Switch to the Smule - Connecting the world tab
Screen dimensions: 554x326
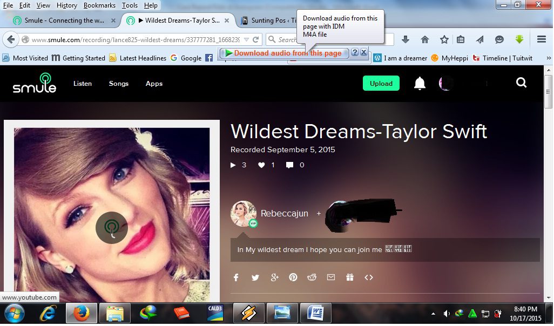pos(64,21)
